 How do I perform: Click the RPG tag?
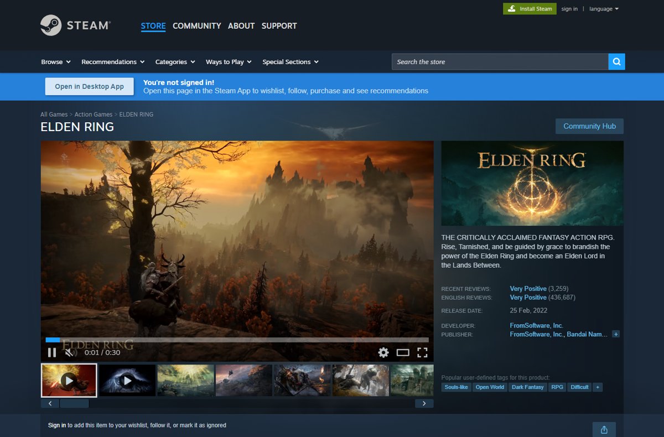point(557,387)
